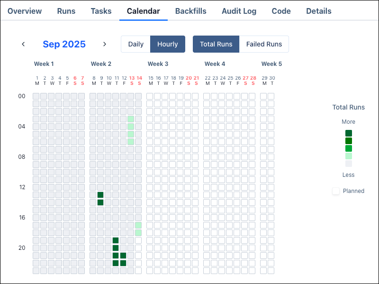This screenshot has width=379, height=284.
Task: Select the darkest green legend swatch
Action: (349, 133)
